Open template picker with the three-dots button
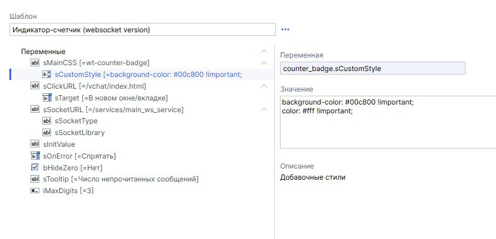This screenshot has width=496, height=239. pos(285,29)
